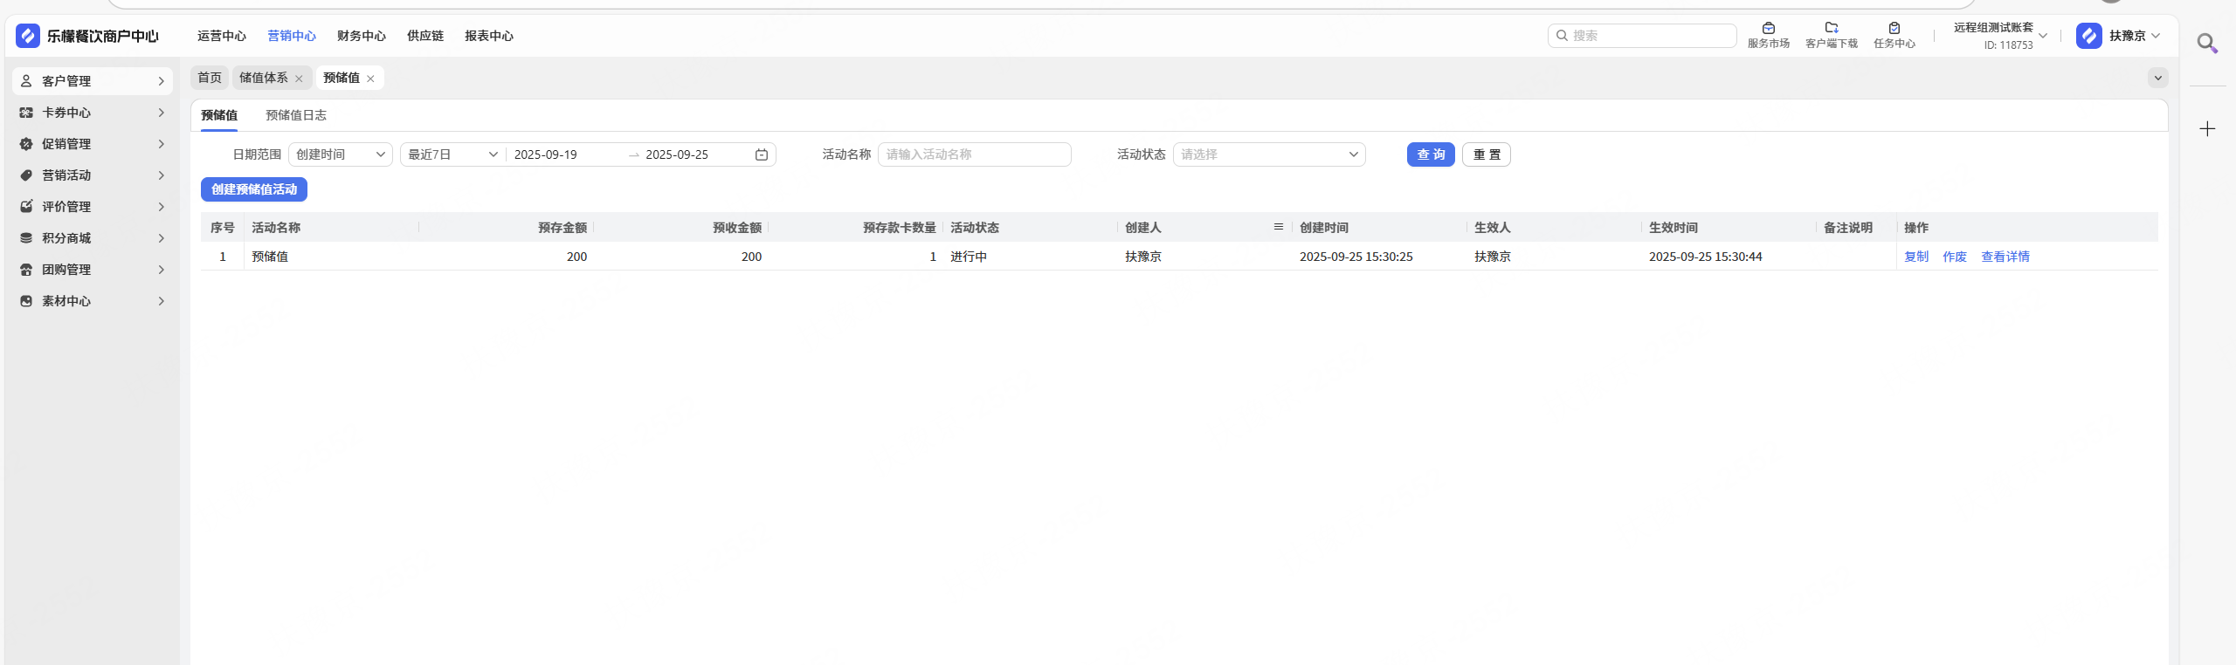Open the 活动状态 请选择 dropdown
2236x665 pixels.
pos(1269,154)
